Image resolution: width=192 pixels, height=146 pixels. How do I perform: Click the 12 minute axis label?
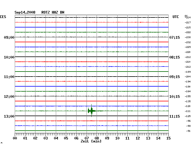[138, 138]
